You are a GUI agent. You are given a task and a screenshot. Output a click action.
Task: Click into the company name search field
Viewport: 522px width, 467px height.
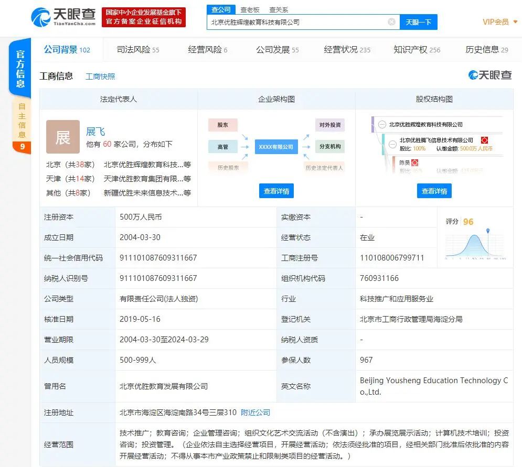tap(296, 22)
